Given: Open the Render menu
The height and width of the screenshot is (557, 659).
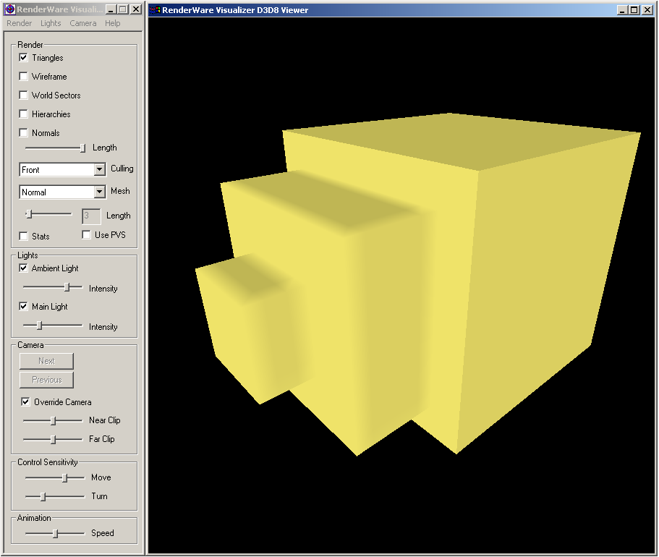Looking at the screenshot, I should pyautogui.click(x=20, y=23).
